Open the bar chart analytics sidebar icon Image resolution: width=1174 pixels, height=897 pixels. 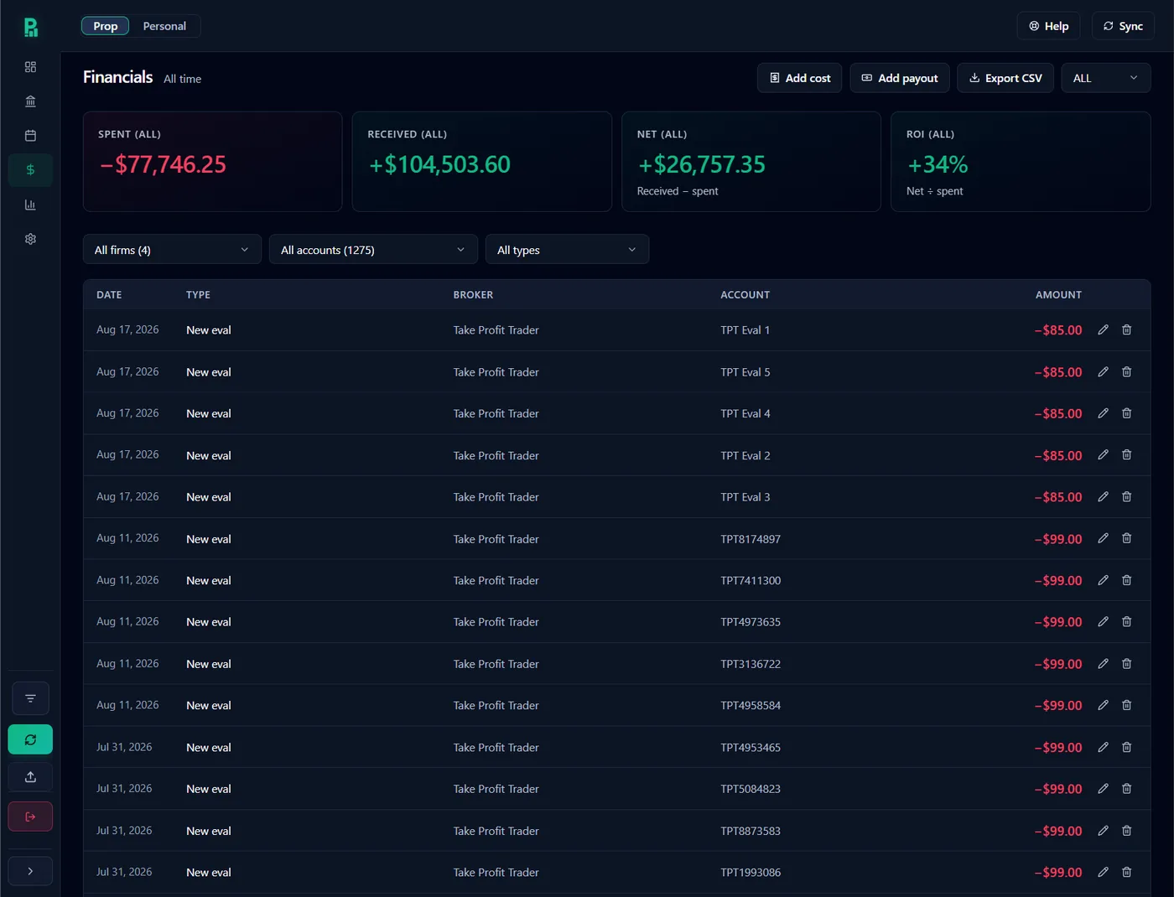(x=30, y=205)
